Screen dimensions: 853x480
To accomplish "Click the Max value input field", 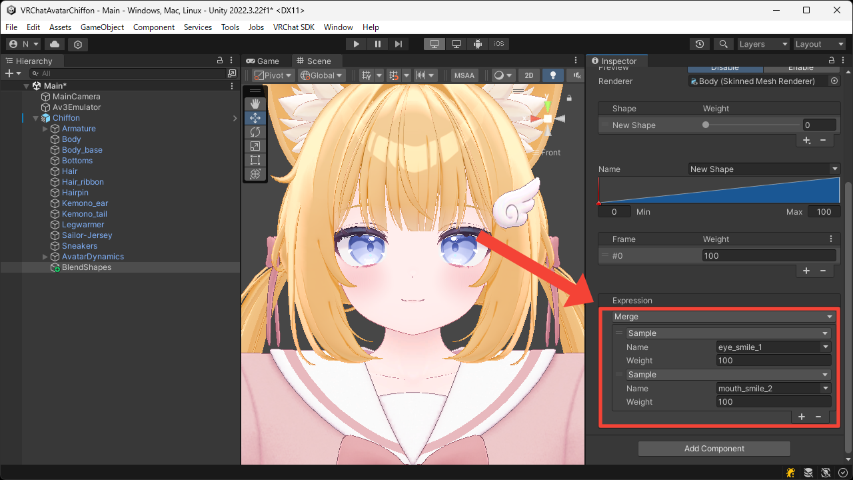I will click(x=824, y=211).
